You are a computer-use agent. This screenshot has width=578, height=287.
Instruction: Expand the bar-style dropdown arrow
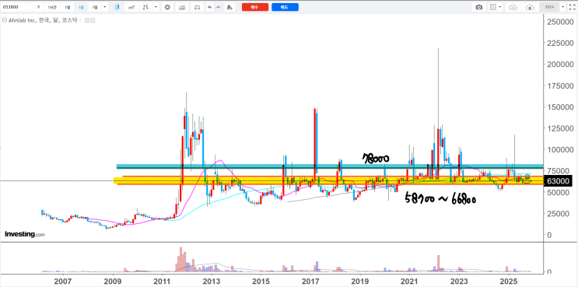coord(156,7)
